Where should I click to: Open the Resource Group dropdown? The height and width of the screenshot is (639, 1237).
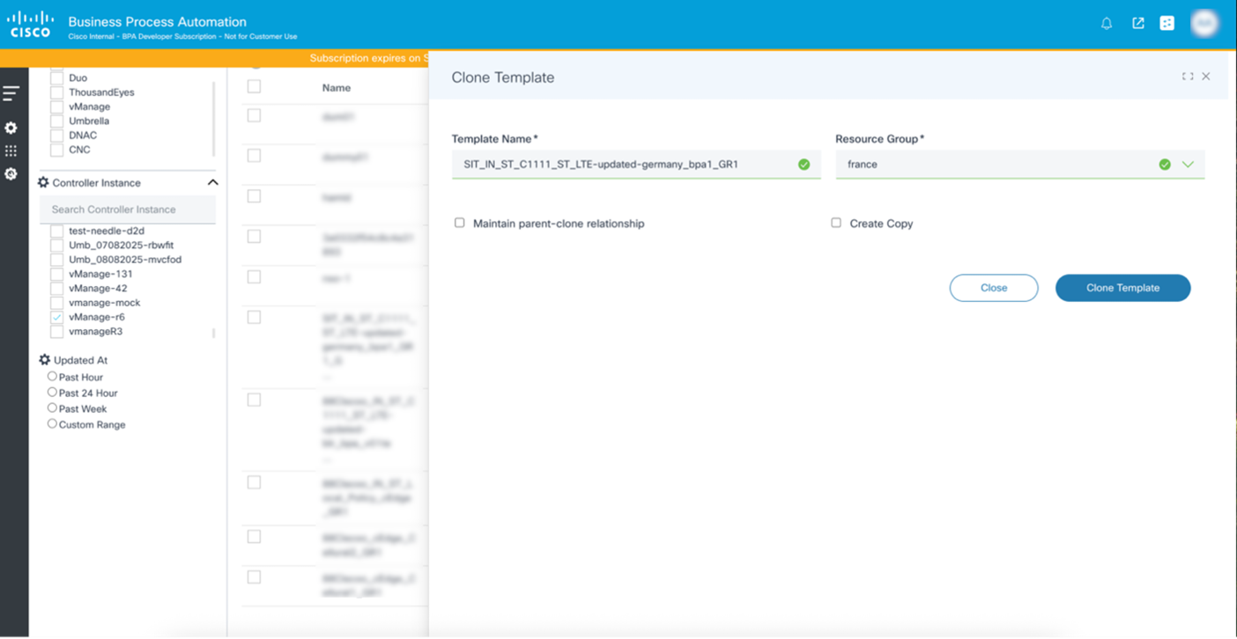click(1188, 165)
